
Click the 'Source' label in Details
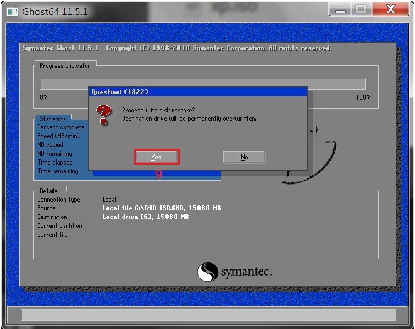pos(47,208)
